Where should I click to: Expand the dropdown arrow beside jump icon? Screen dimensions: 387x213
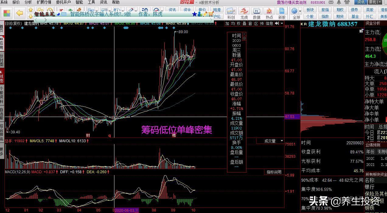pyautogui.click(x=282, y=23)
